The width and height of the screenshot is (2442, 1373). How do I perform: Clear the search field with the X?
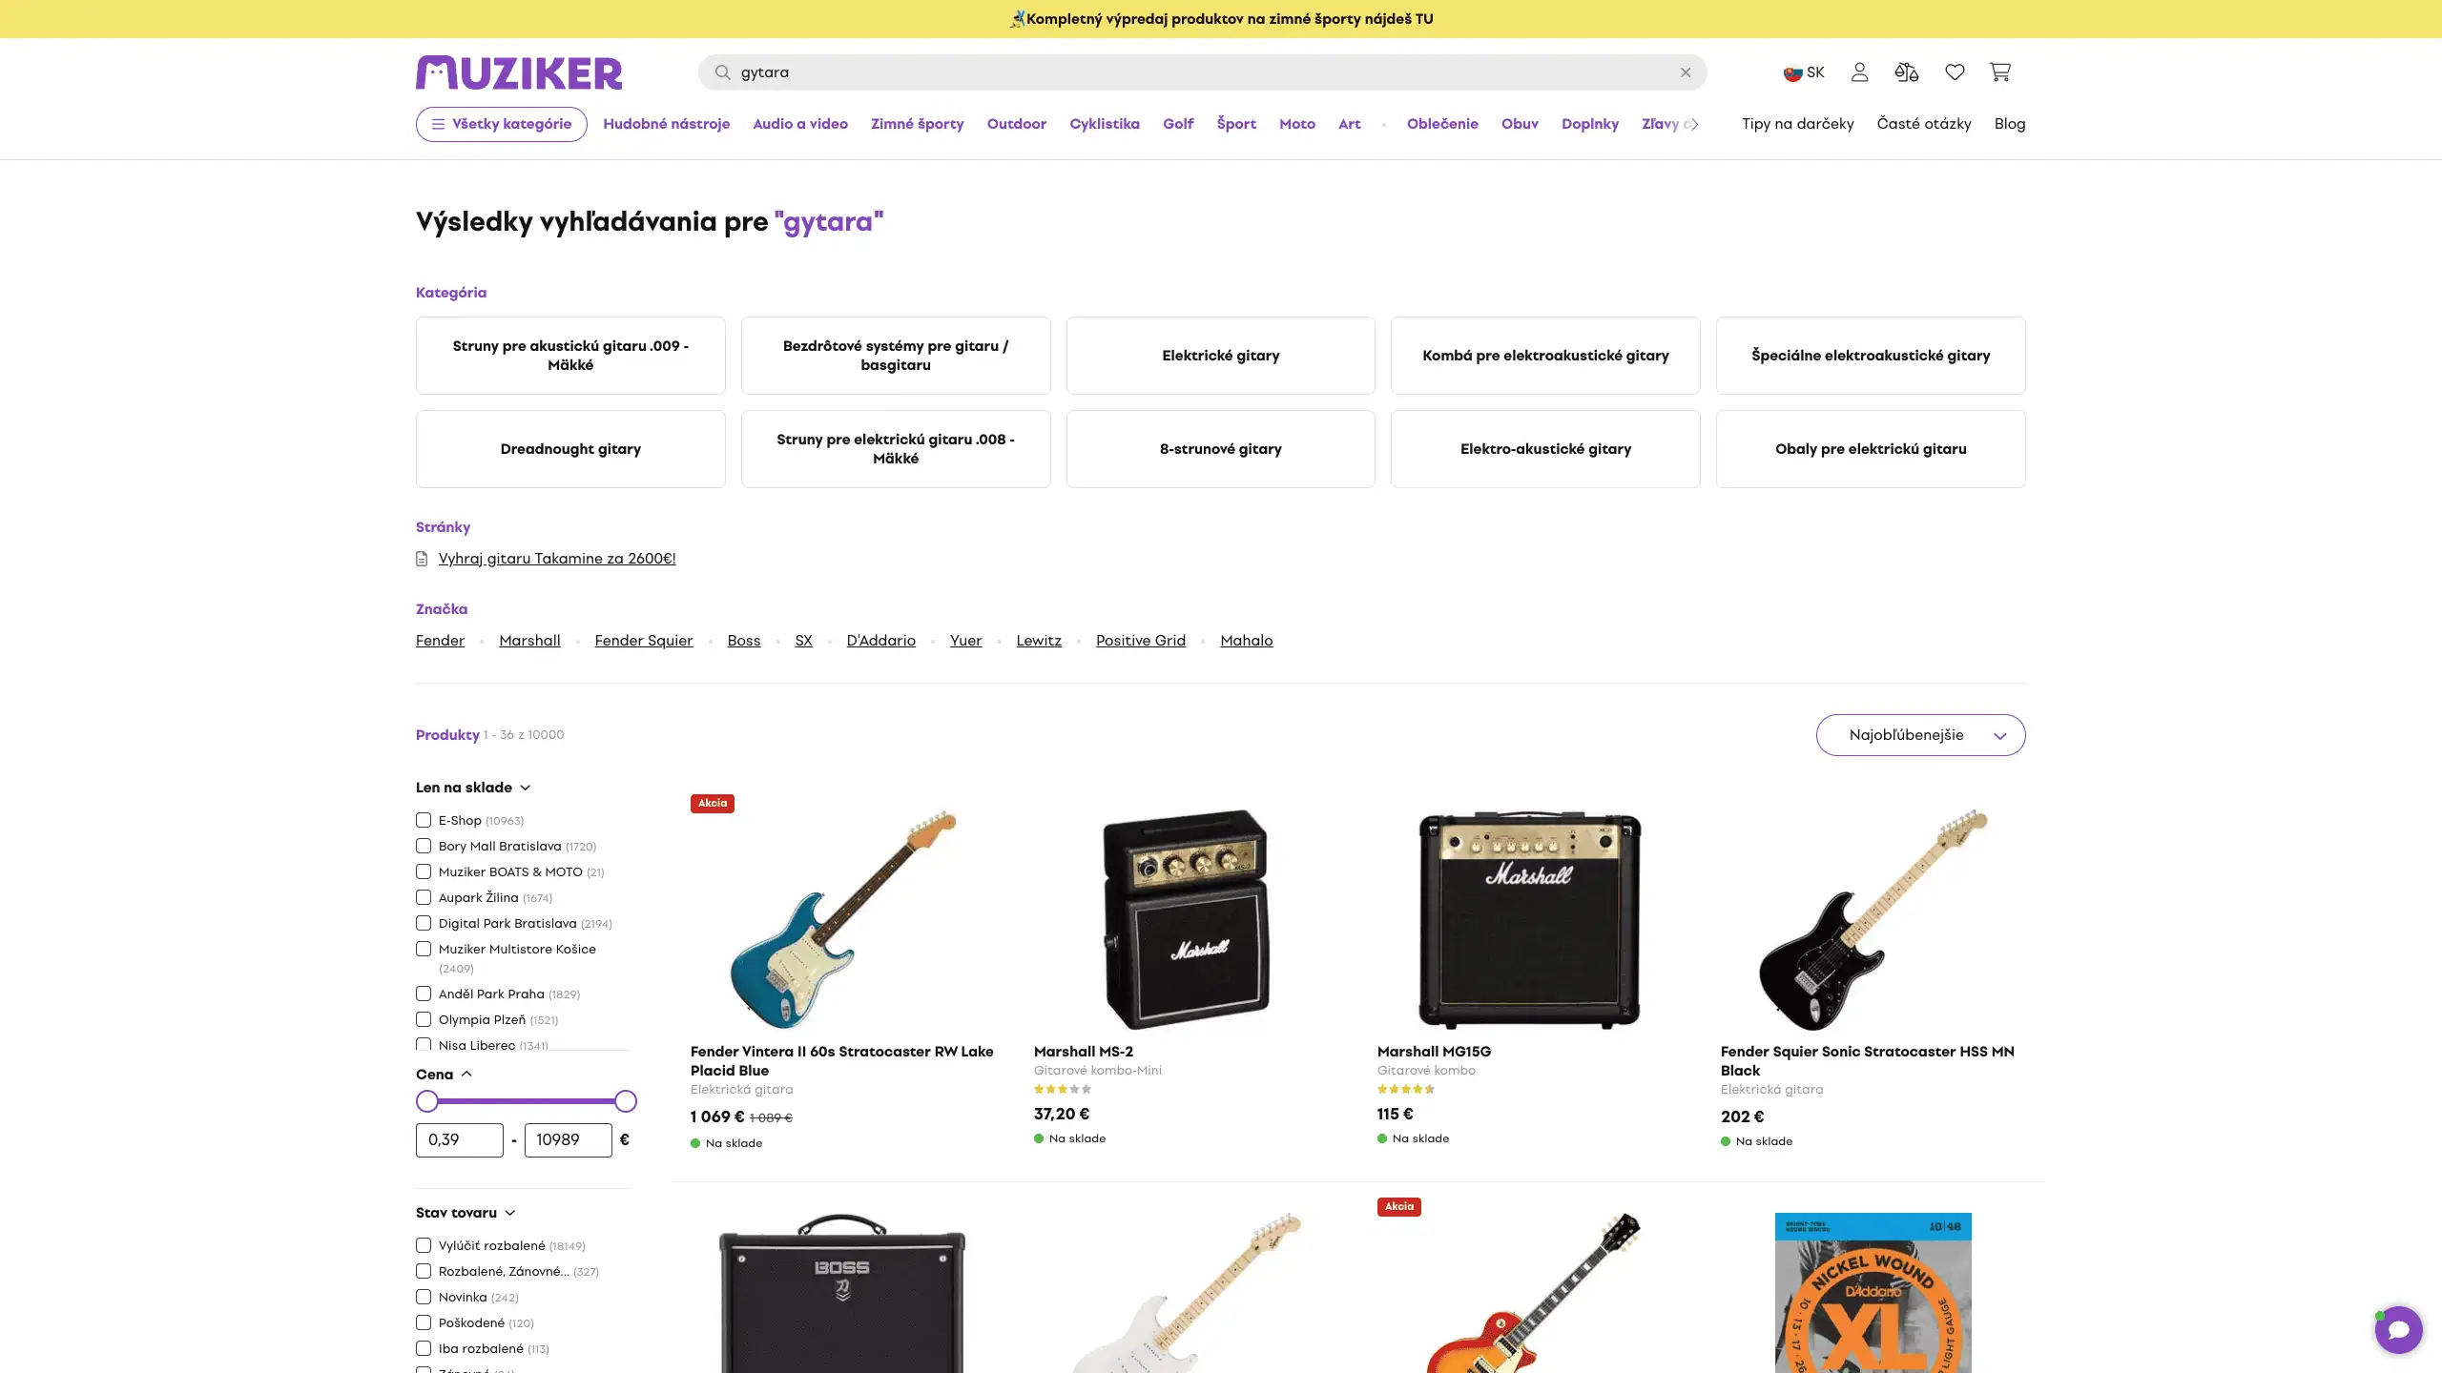pos(1686,72)
